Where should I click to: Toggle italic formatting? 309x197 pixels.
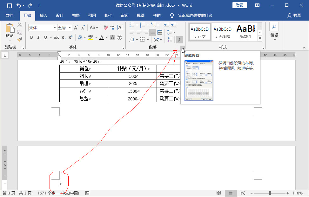pos(38,37)
